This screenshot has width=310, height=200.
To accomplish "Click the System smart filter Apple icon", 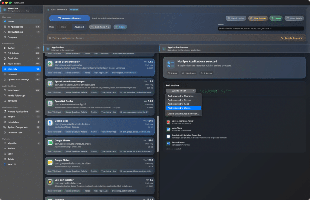I will [5, 48].
